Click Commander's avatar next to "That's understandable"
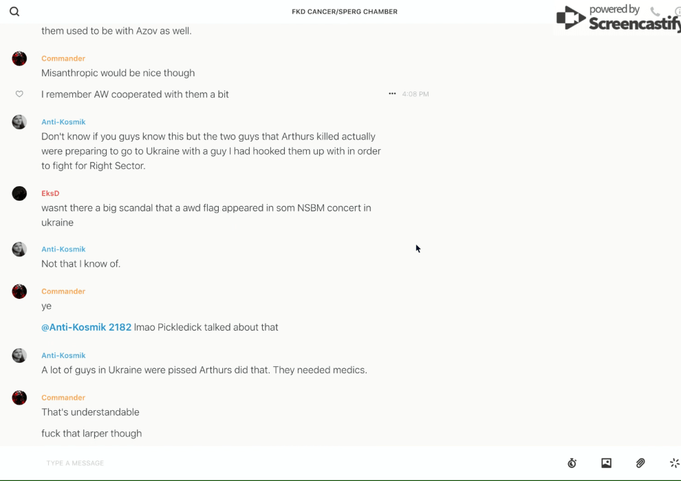The width and height of the screenshot is (681, 481). coord(19,398)
